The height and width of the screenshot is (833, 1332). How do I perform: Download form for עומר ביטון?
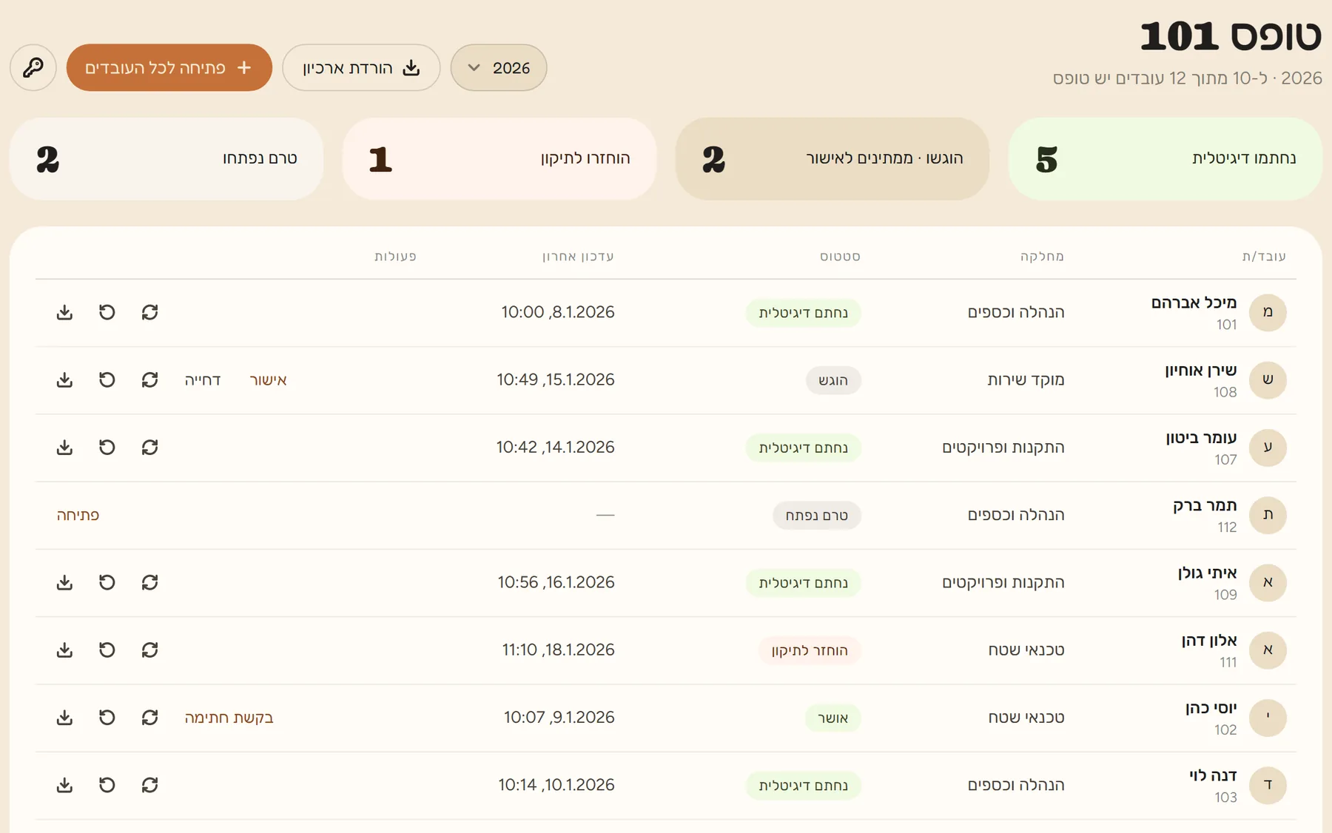click(x=64, y=448)
